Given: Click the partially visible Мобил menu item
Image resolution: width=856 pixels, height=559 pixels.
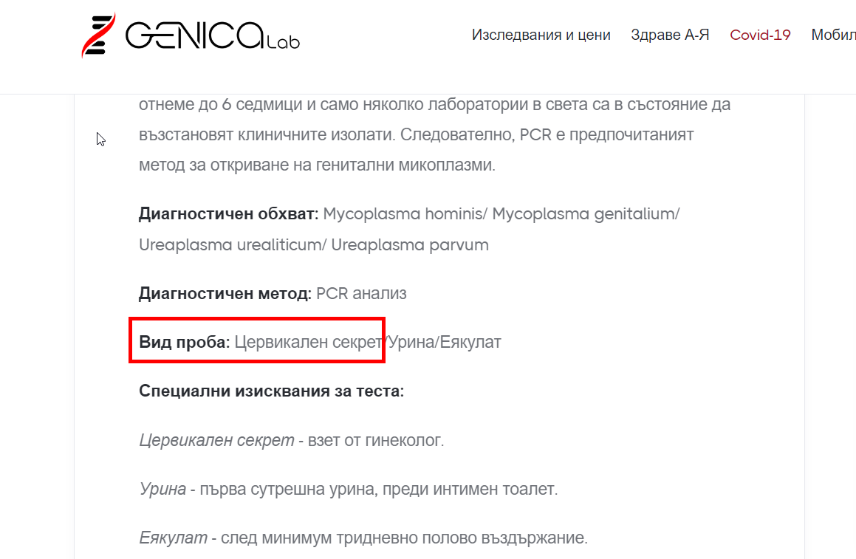Looking at the screenshot, I should [833, 35].
